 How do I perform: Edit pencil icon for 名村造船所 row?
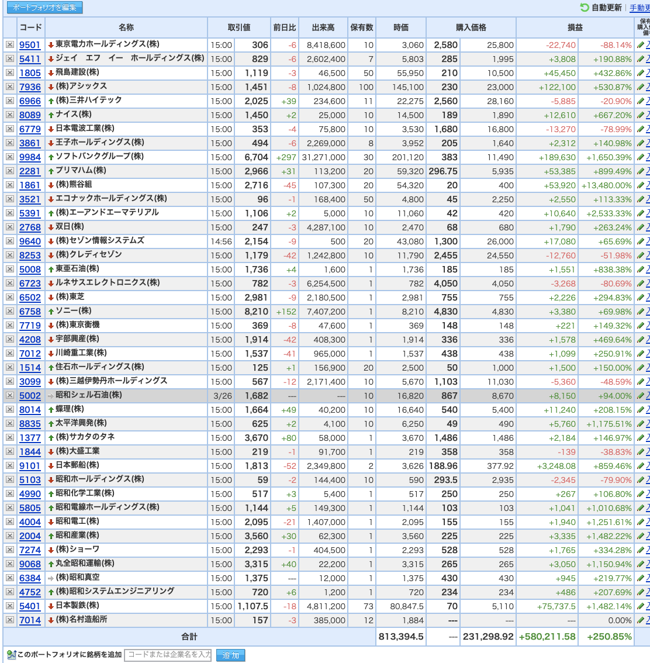pos(641,620)
